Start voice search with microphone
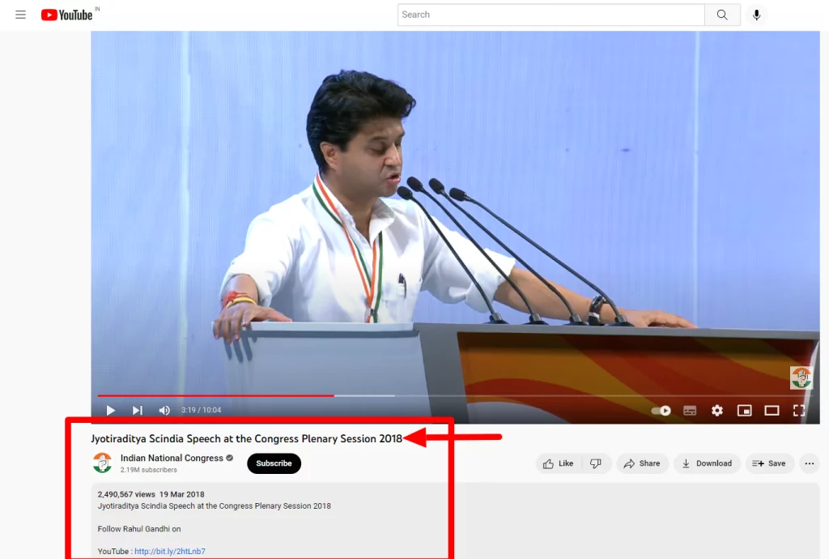 pos(756,15)
